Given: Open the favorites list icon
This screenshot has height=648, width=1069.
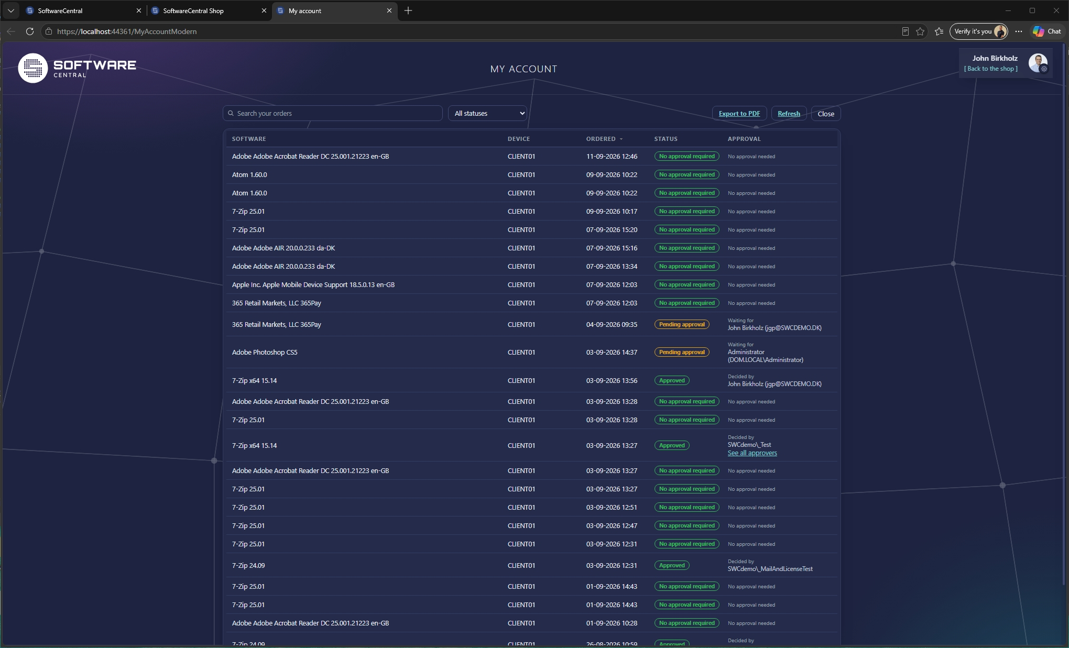Looking at the screenshot, I should click(x=939, y=31).
